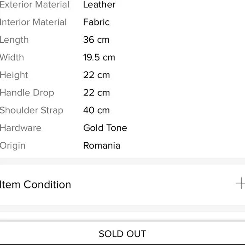
Task: Select the 40 cm strap value
Action: (96, 110)
